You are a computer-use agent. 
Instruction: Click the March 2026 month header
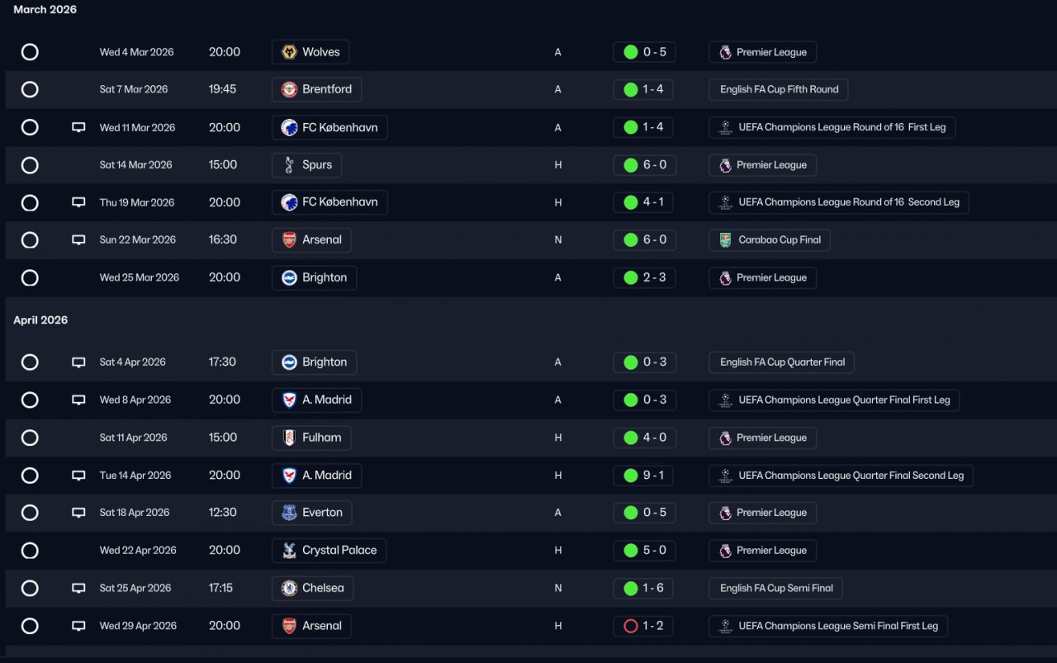coord(45,10)
